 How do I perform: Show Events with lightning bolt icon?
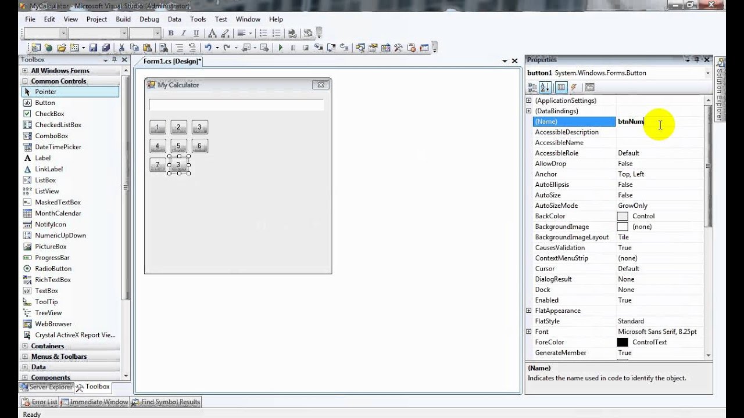(574, 88)
